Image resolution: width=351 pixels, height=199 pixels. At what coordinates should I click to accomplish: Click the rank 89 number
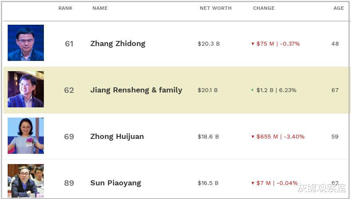coord(69,183)
